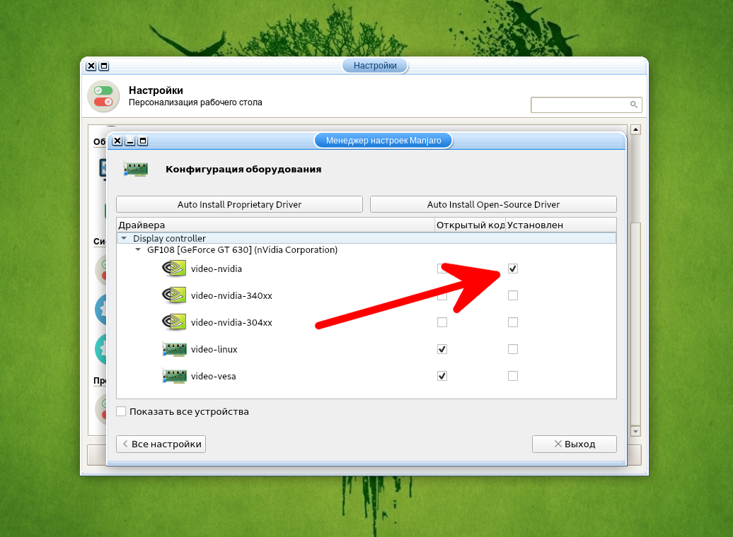The height and width of the screenshot is (537, 733).
Task: Sort by the Драйвера column header
Action: point(275,225)
